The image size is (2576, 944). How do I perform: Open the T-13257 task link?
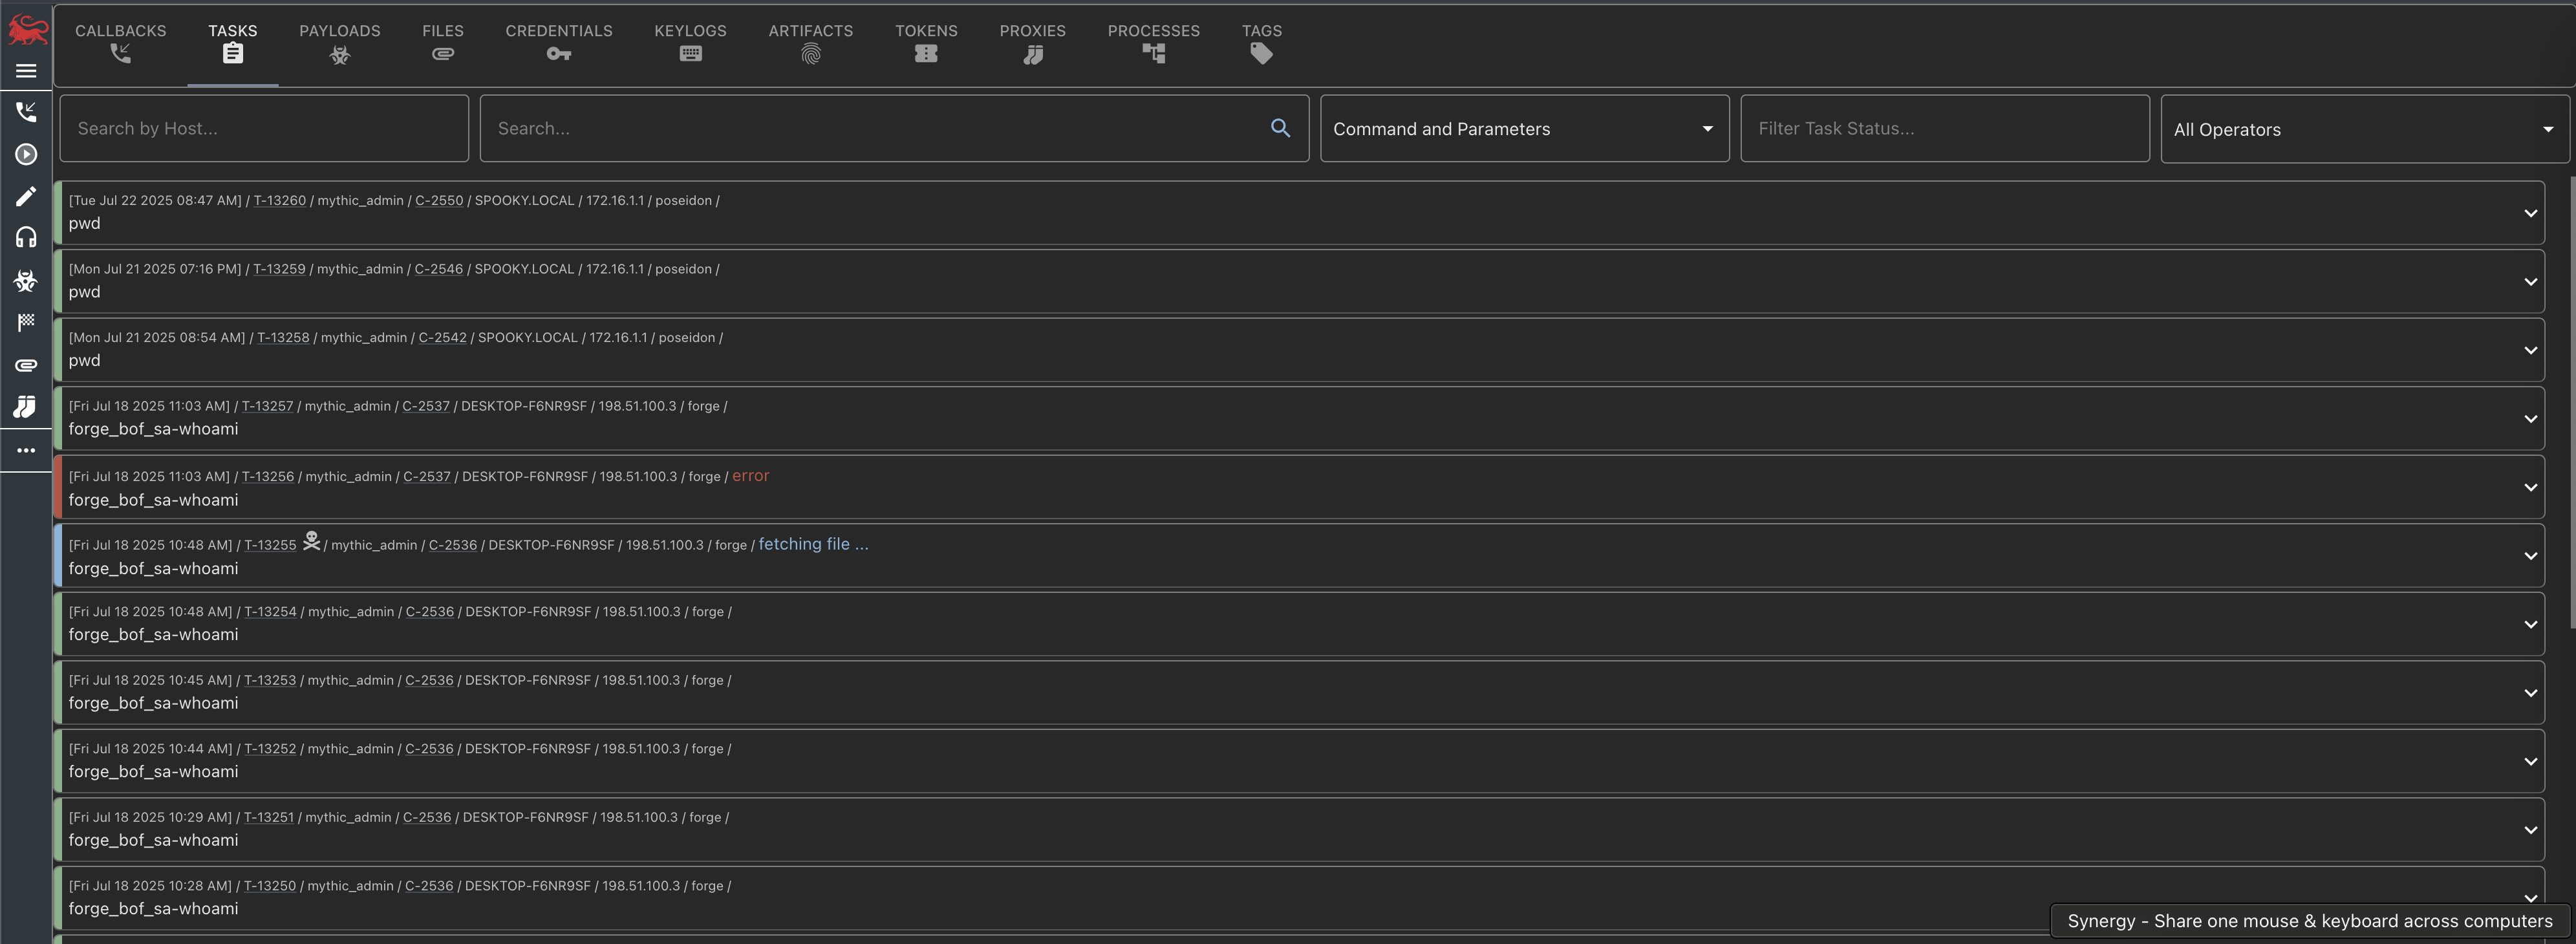coord(267,406)
